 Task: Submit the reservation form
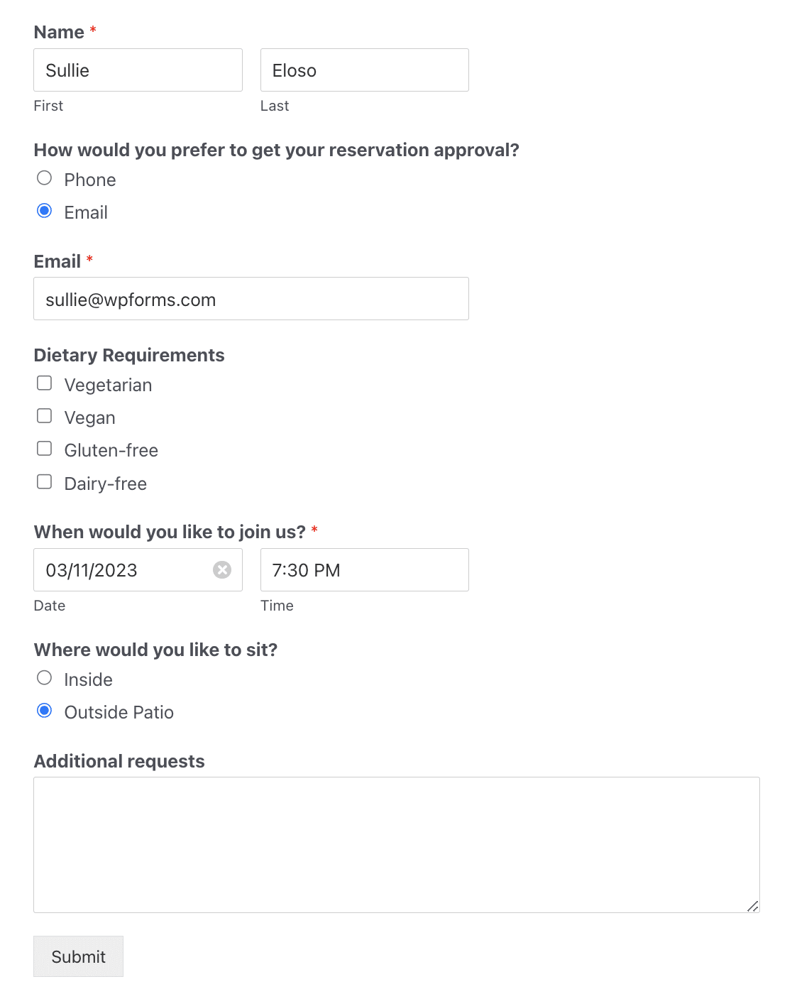pos(78,956)
